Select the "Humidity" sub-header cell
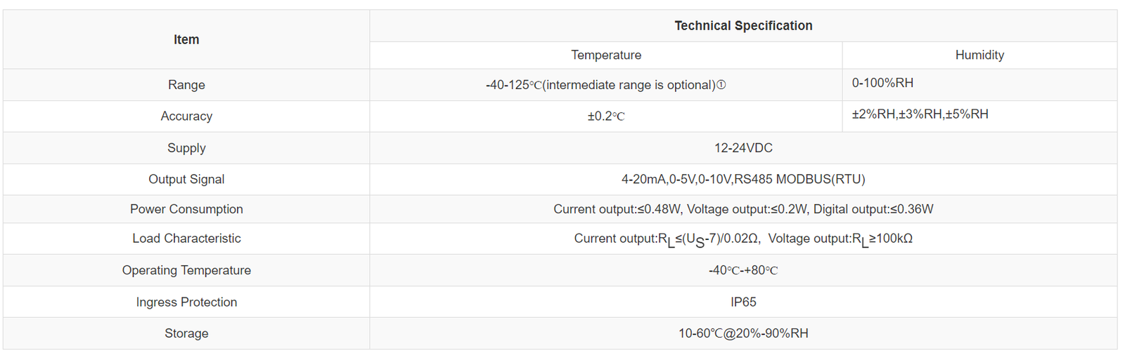The width and height of the screenshot is (1125, 353). pyautogui.click(x=979, y=55)
